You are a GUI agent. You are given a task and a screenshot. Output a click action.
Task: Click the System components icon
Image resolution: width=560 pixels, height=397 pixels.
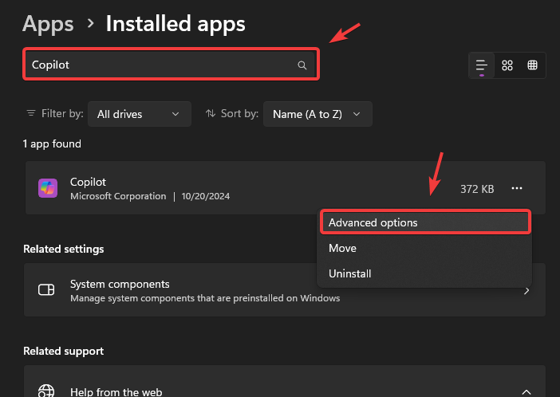click(x=47, y=290)
